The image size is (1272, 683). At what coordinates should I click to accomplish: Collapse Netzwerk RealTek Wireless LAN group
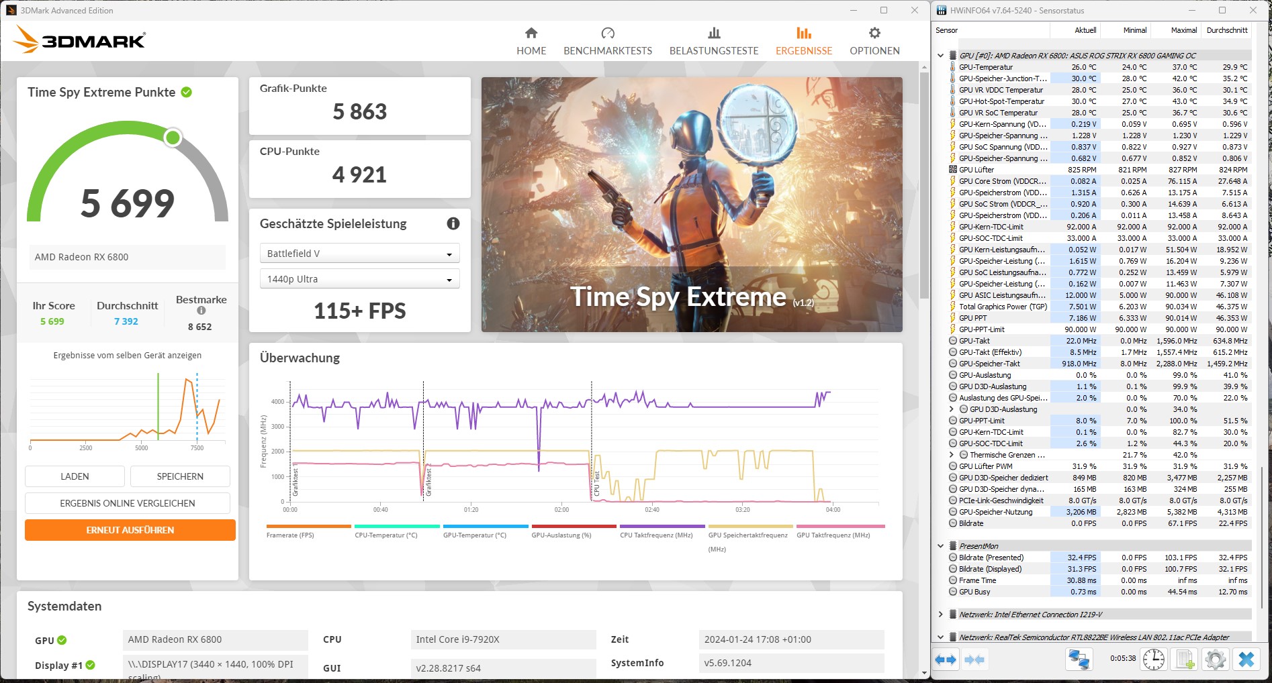tap(940, 637)
